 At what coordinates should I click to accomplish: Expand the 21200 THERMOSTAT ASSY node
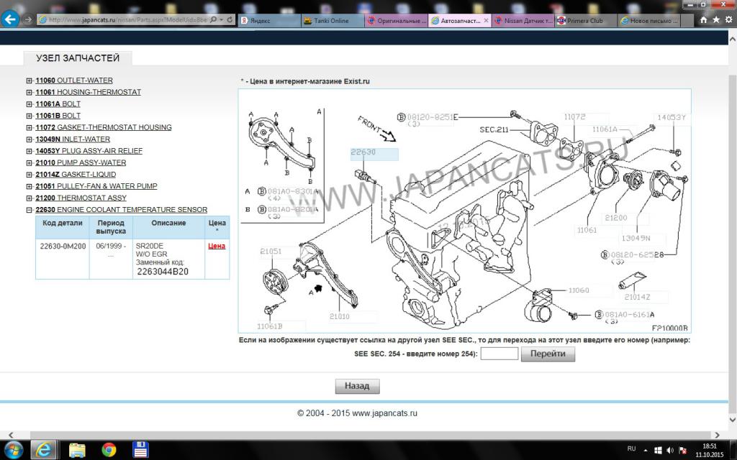pyautogui.click(x=29, y=198)
